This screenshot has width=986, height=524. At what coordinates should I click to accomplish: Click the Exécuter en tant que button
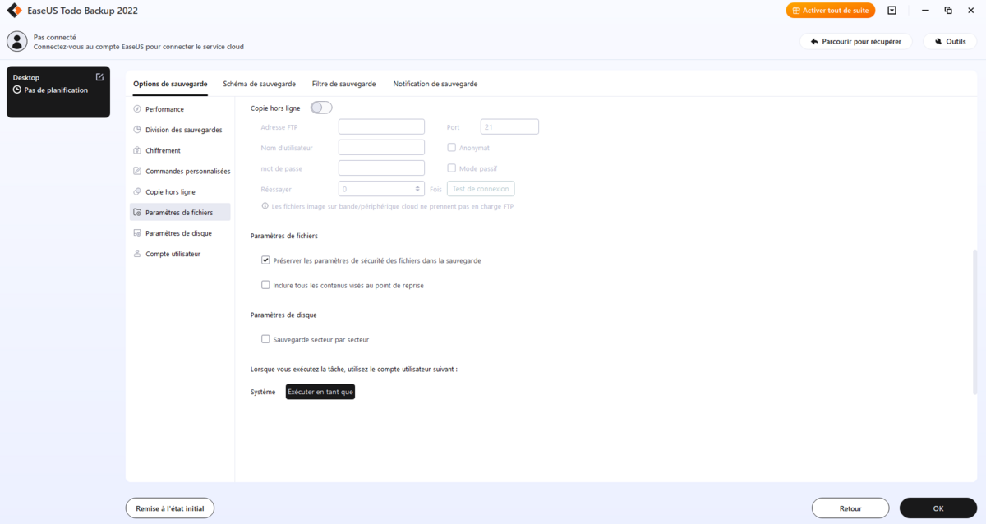pos(320,393)
